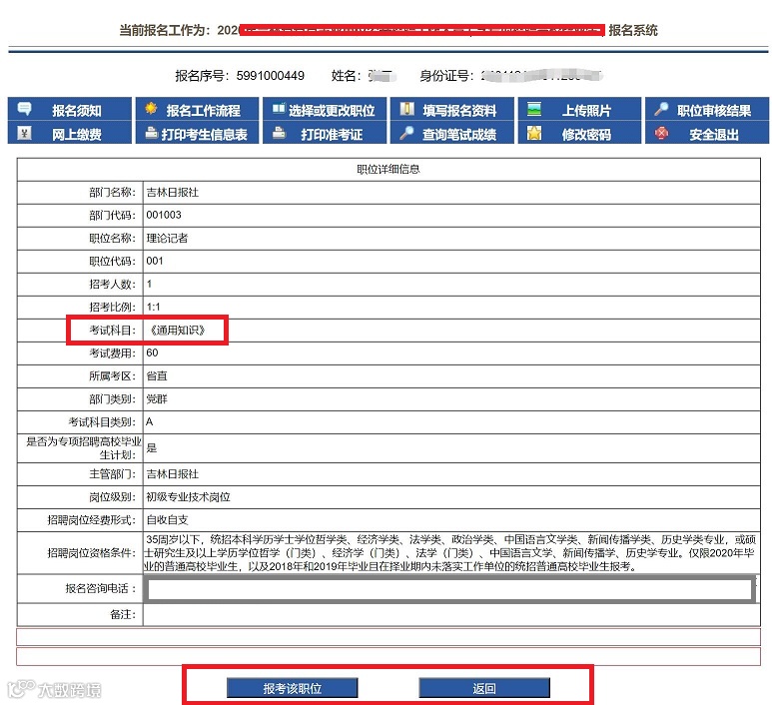The width and height of the screenshot is (772, 705).
Task: Click the star icon beside 修改密码
Action: point(534,133)
